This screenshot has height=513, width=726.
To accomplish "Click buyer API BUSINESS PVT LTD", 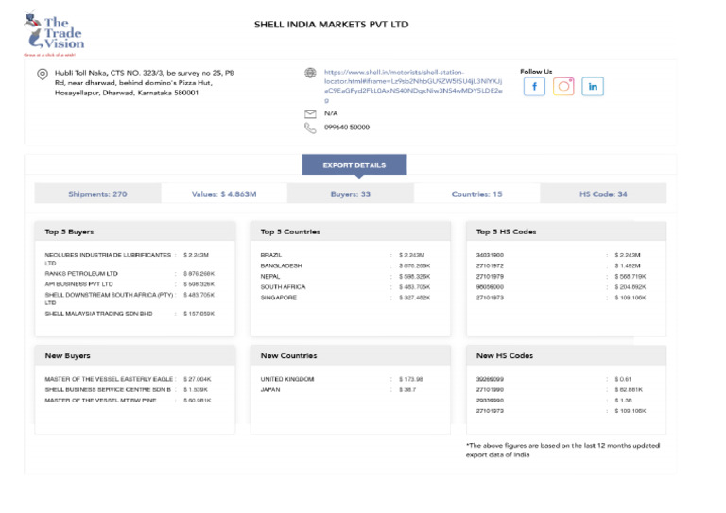I will click(x=78, y=284).
